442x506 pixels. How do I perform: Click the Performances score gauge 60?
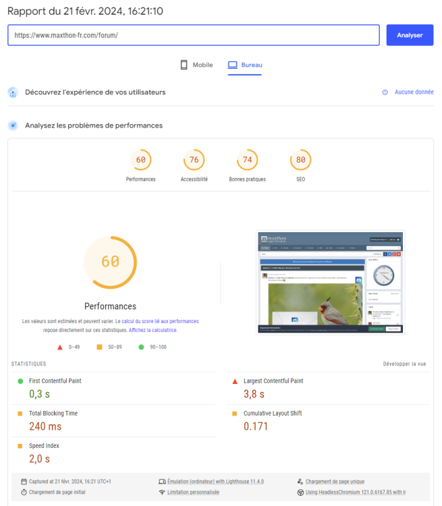[x=140, y=161]
